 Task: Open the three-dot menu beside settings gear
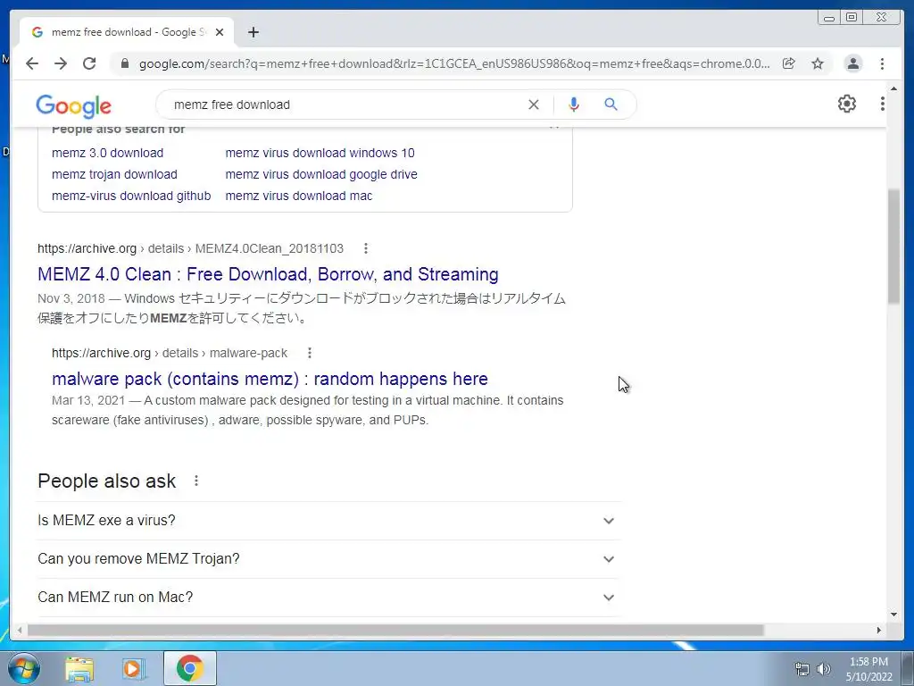[x=883, y=104]
